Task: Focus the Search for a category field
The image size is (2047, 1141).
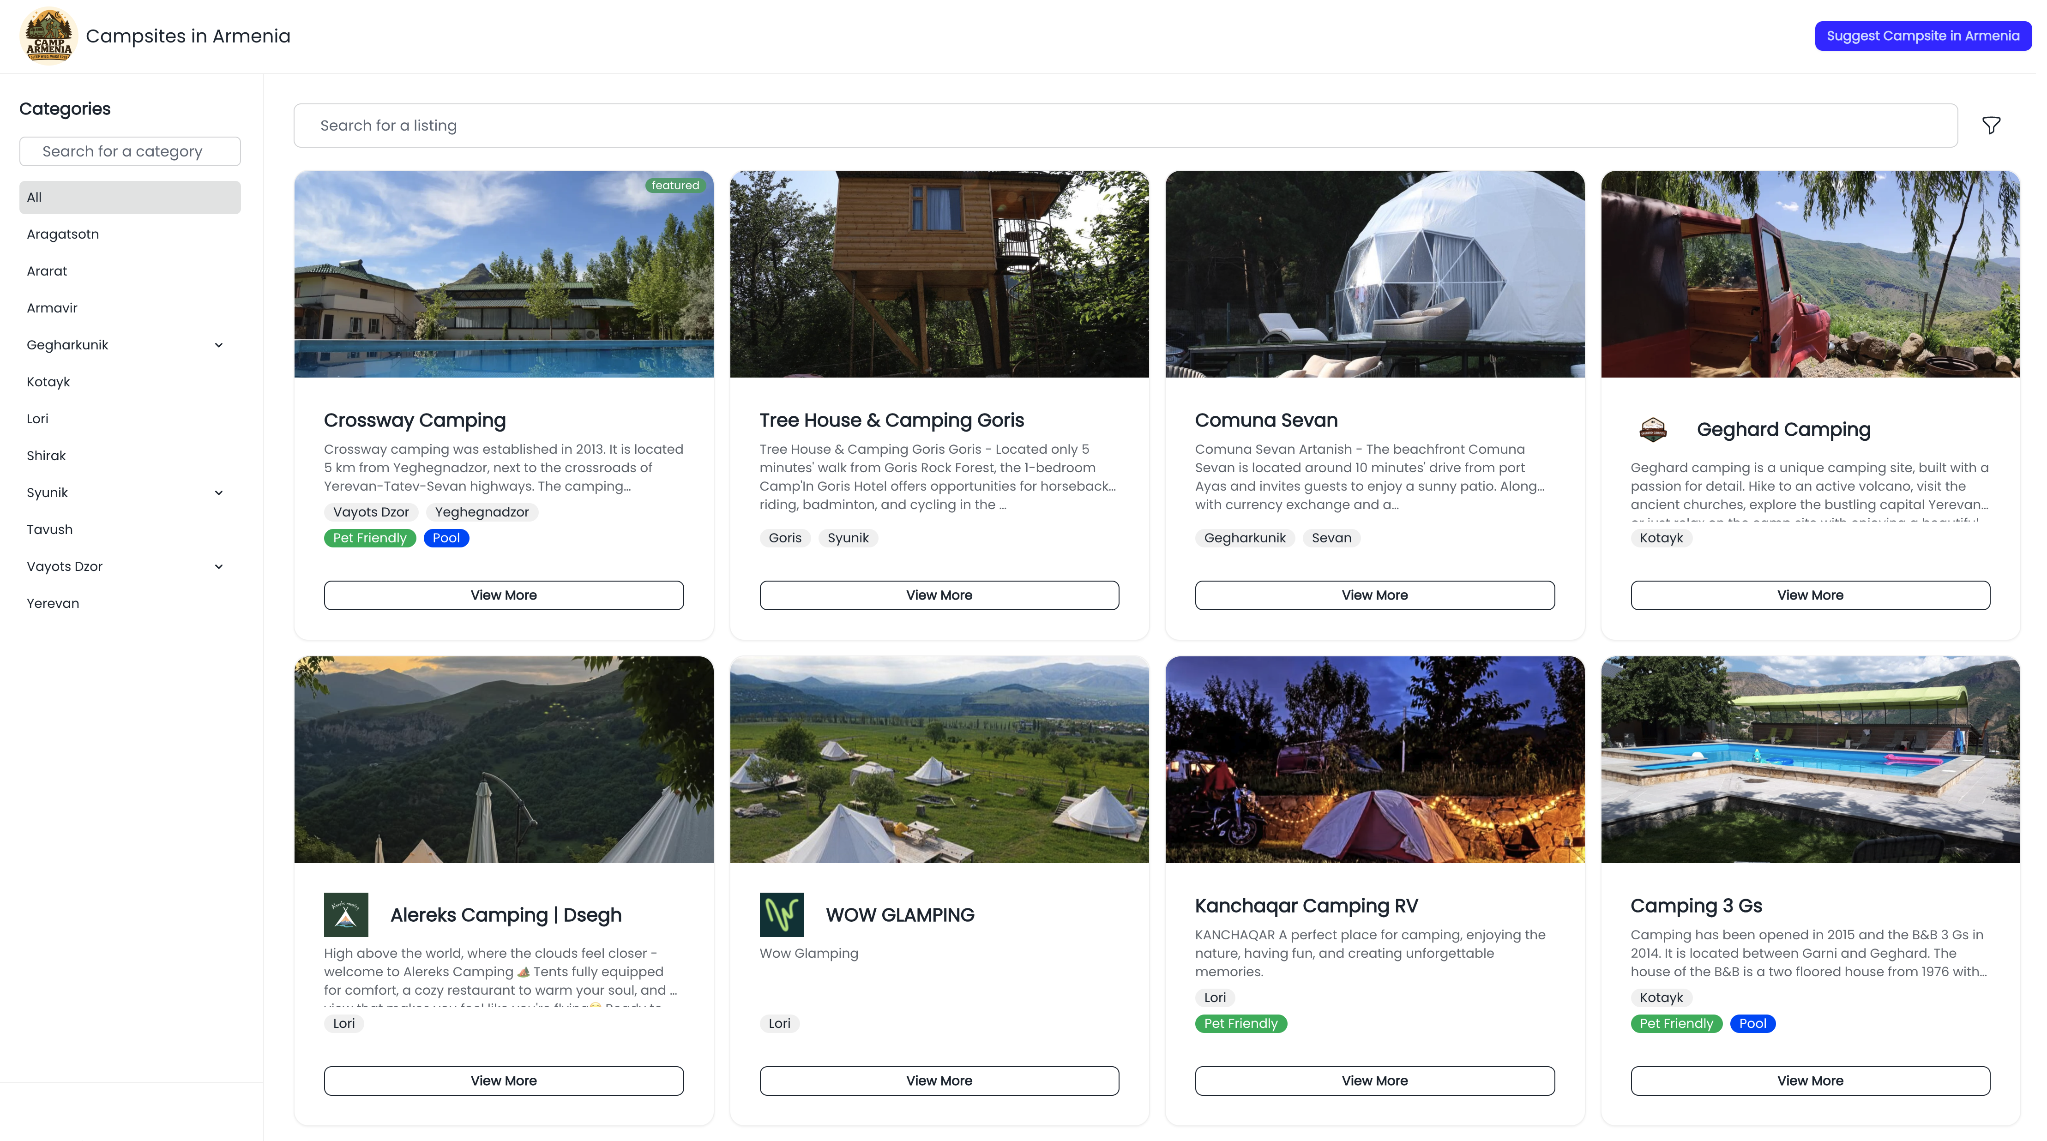Action: [x=130, y=151]
